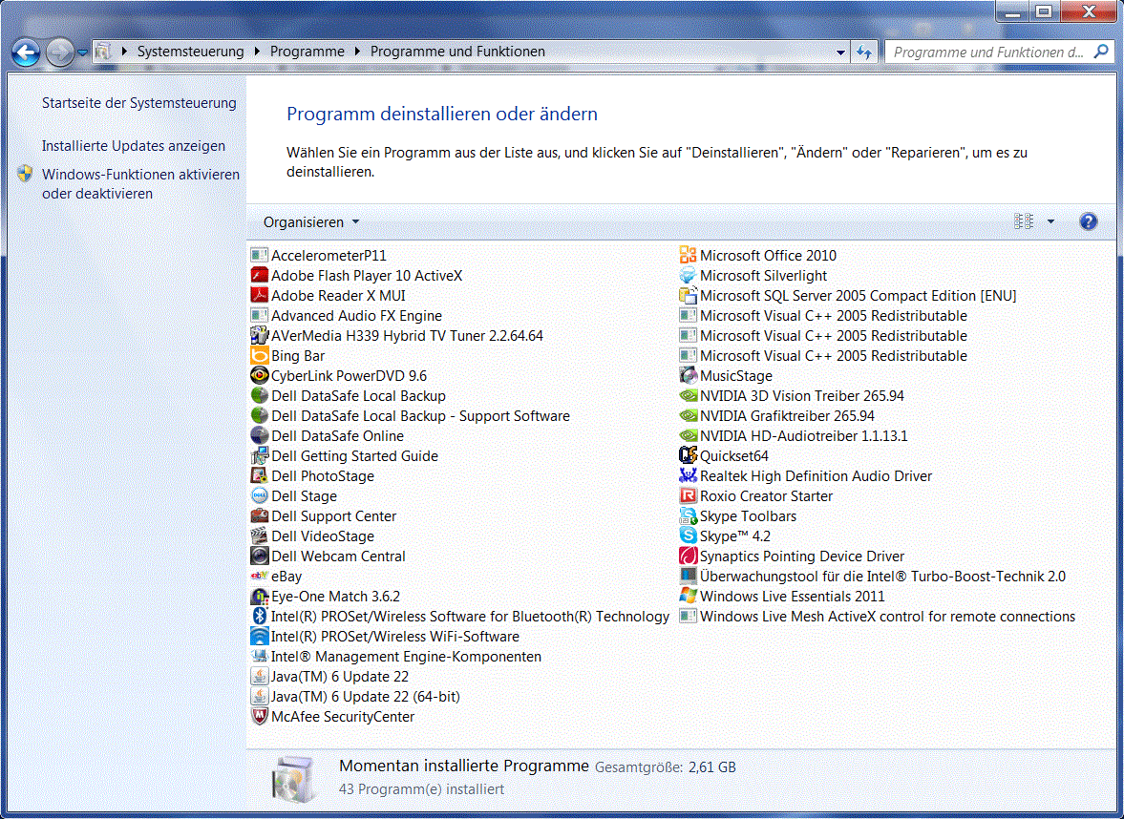Click the McAfee SecurityCenter shield icon
This screenshot has height=819, width=1124.
(259, 717)
